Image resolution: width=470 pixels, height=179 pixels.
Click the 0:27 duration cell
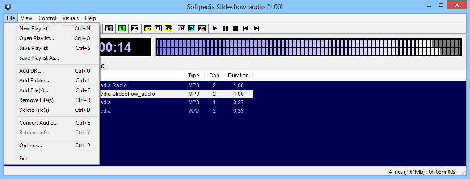pyautogui.click(x=238, y=102)
